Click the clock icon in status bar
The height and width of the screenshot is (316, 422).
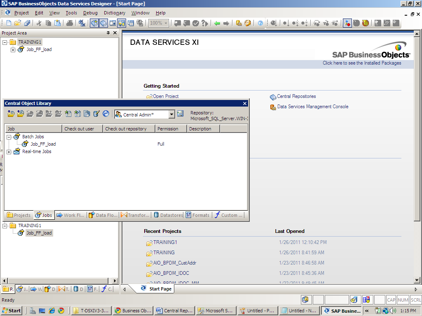coord(354,300)
